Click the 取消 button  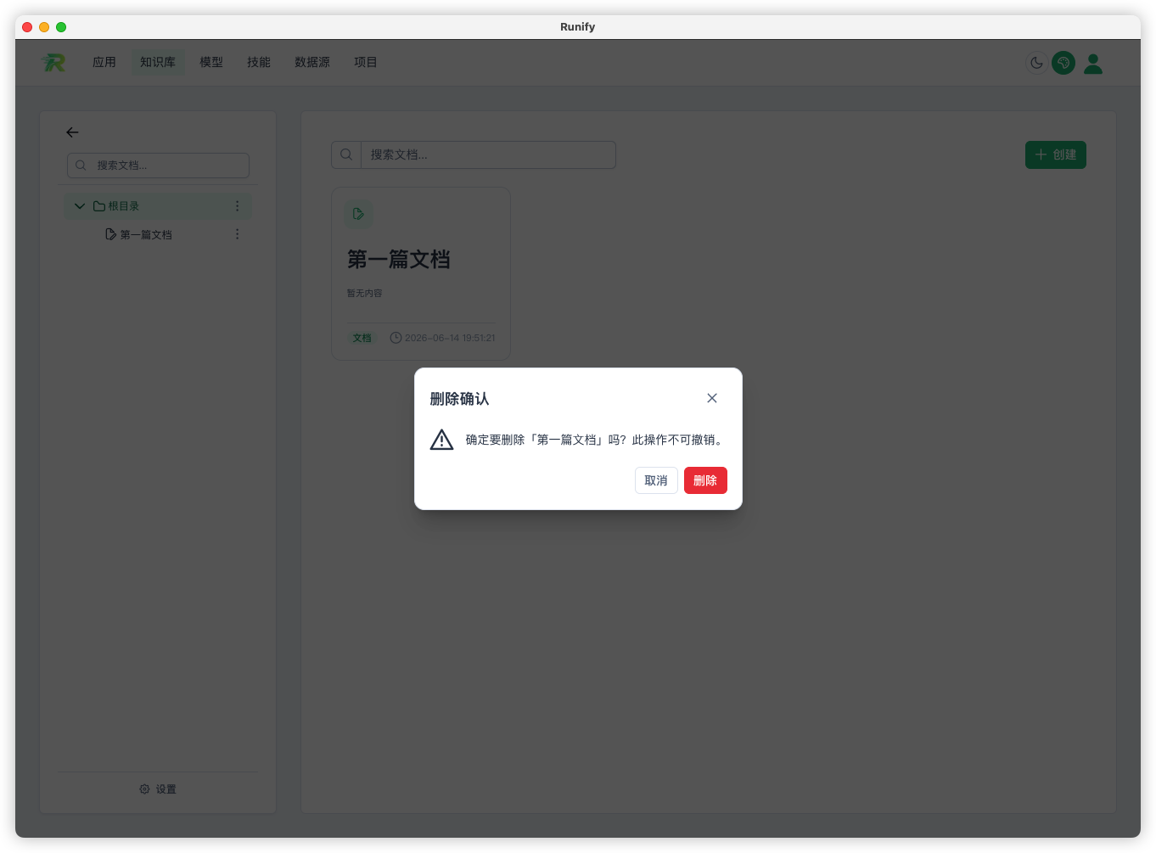(656, 480)
